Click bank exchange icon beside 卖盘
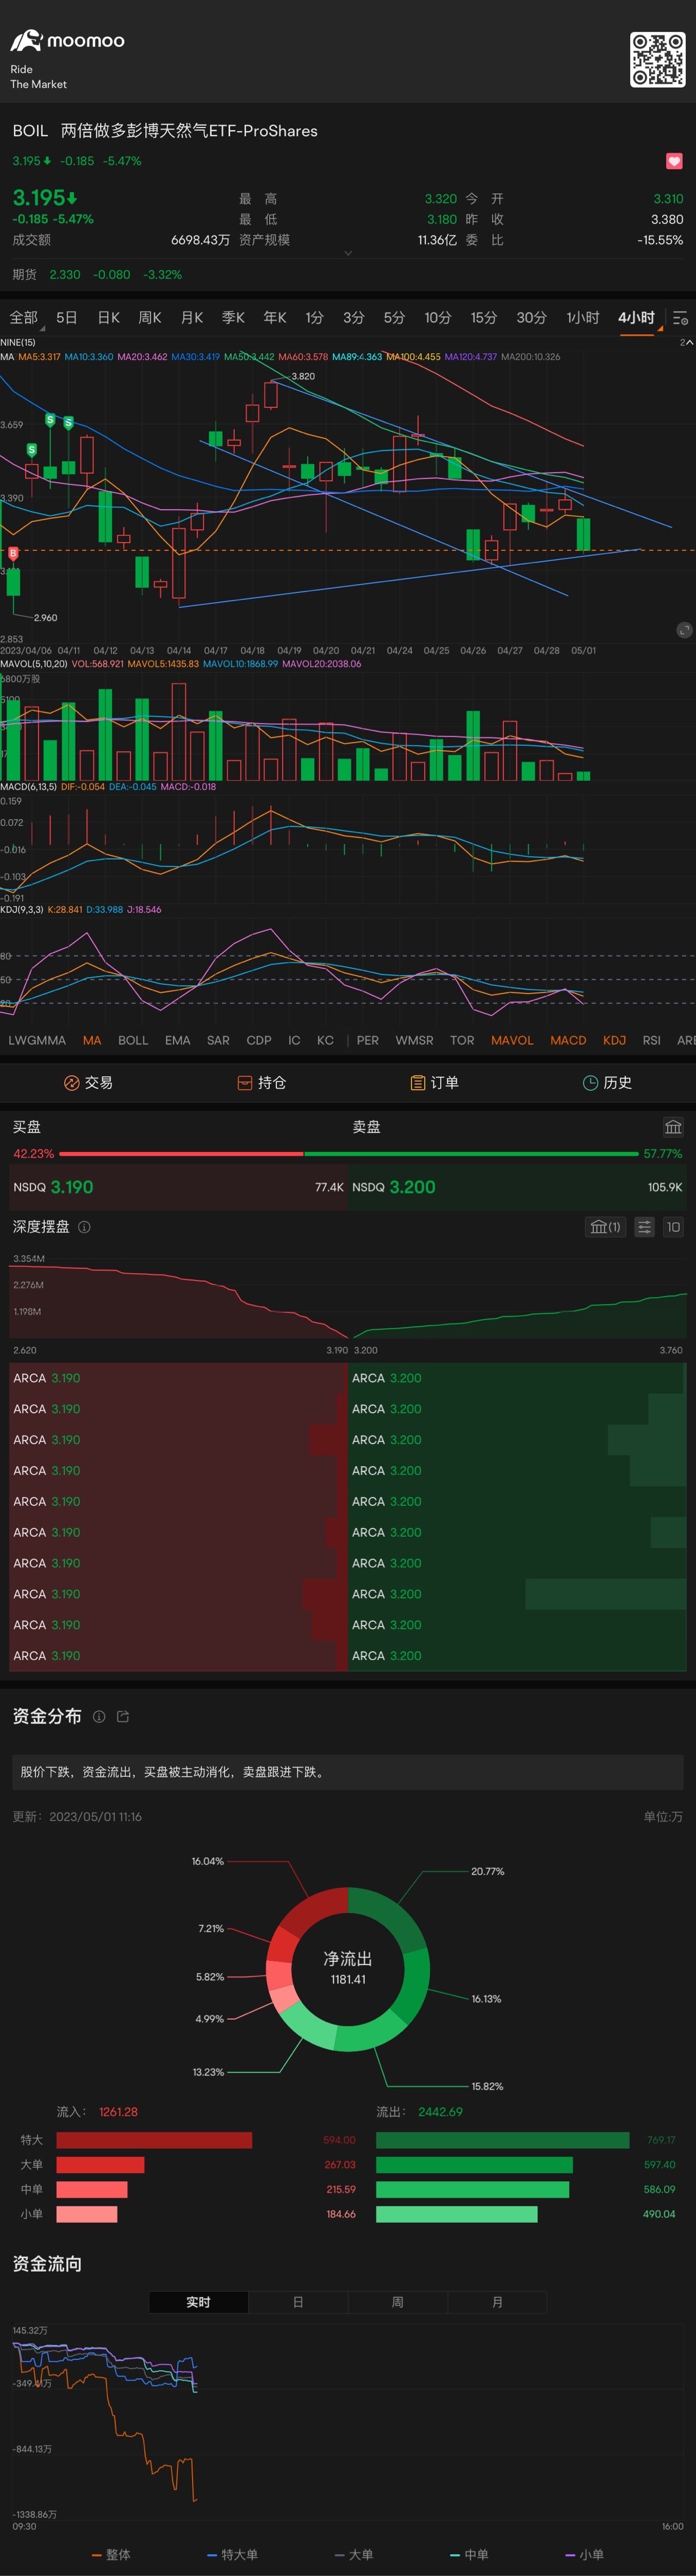696x2576 pixels. (x=673, y=1127)
